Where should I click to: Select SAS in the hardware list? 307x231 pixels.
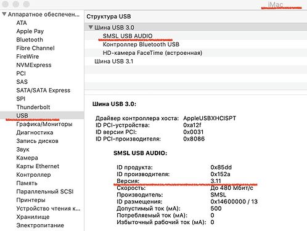click(x=22, y=82)
